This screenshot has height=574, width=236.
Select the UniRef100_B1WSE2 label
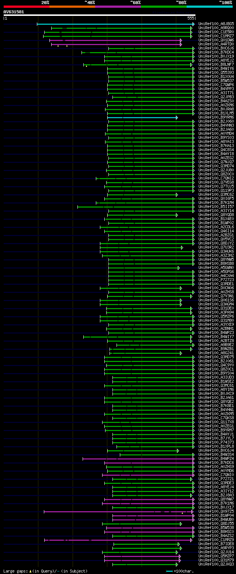pos(216,382)
